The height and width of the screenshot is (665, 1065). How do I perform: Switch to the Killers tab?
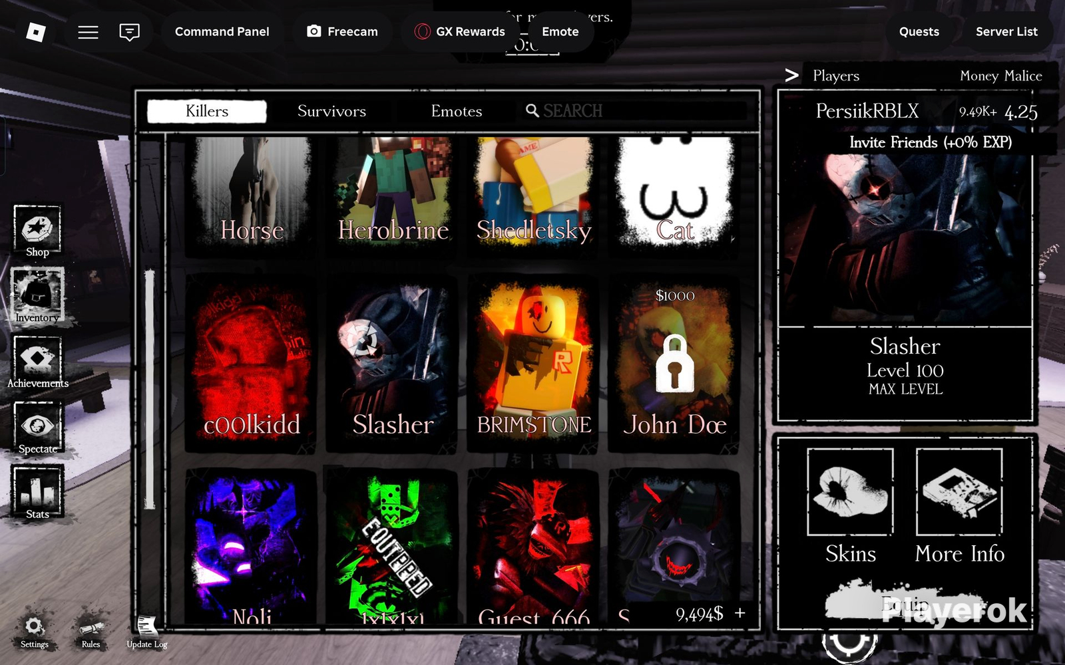[x=207, y=111]
